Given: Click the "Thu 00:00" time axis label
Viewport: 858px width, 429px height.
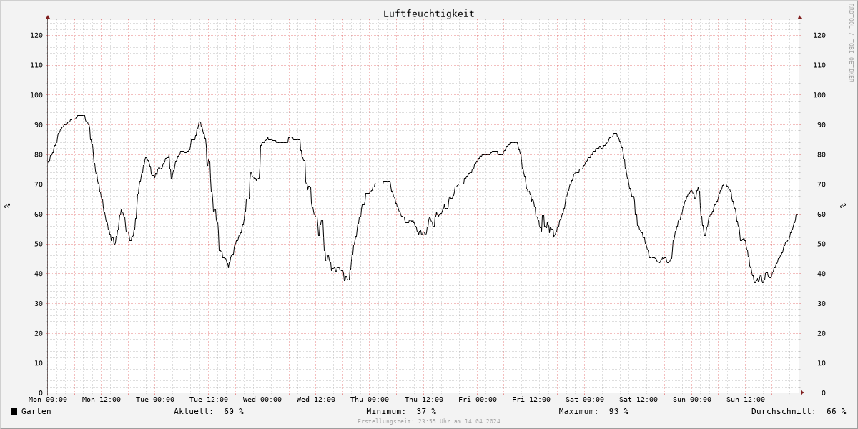Looking at the screenshot, I should 370,399.
